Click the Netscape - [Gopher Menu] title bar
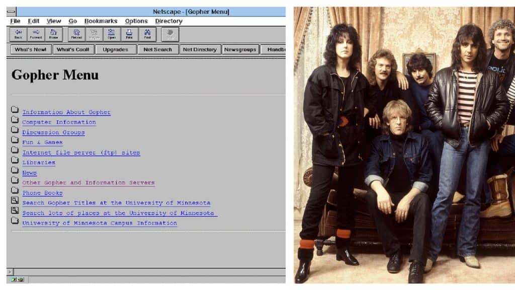This screenshot has width=515, height=290. [191, 12]
